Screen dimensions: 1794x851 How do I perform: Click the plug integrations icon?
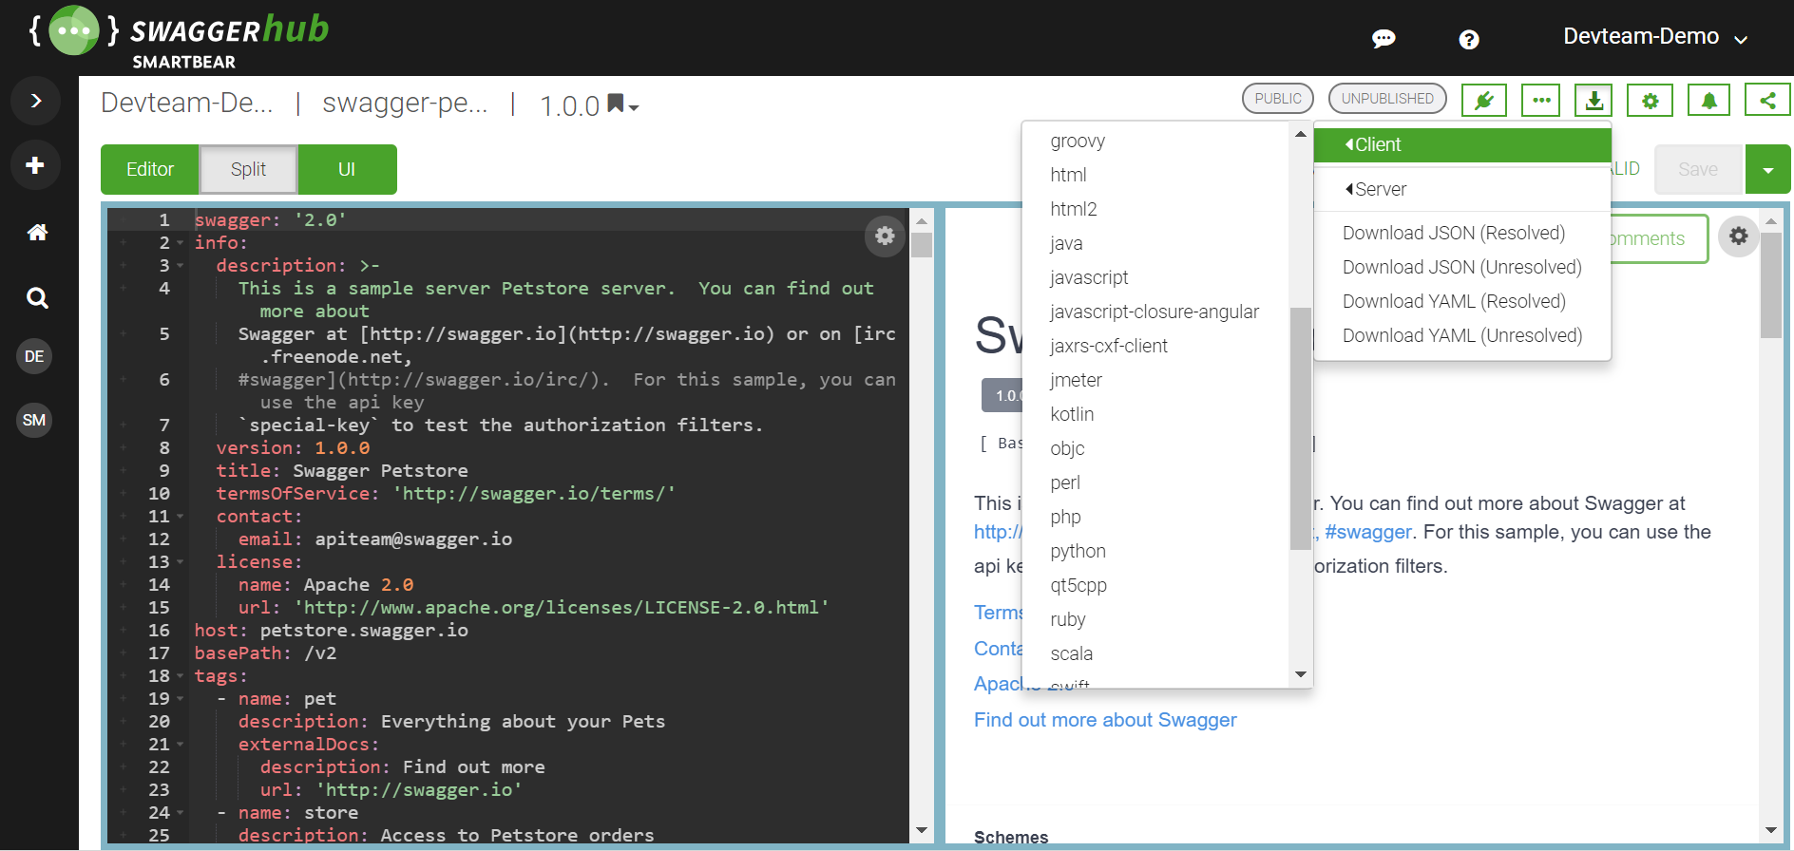click(1483, 100)
